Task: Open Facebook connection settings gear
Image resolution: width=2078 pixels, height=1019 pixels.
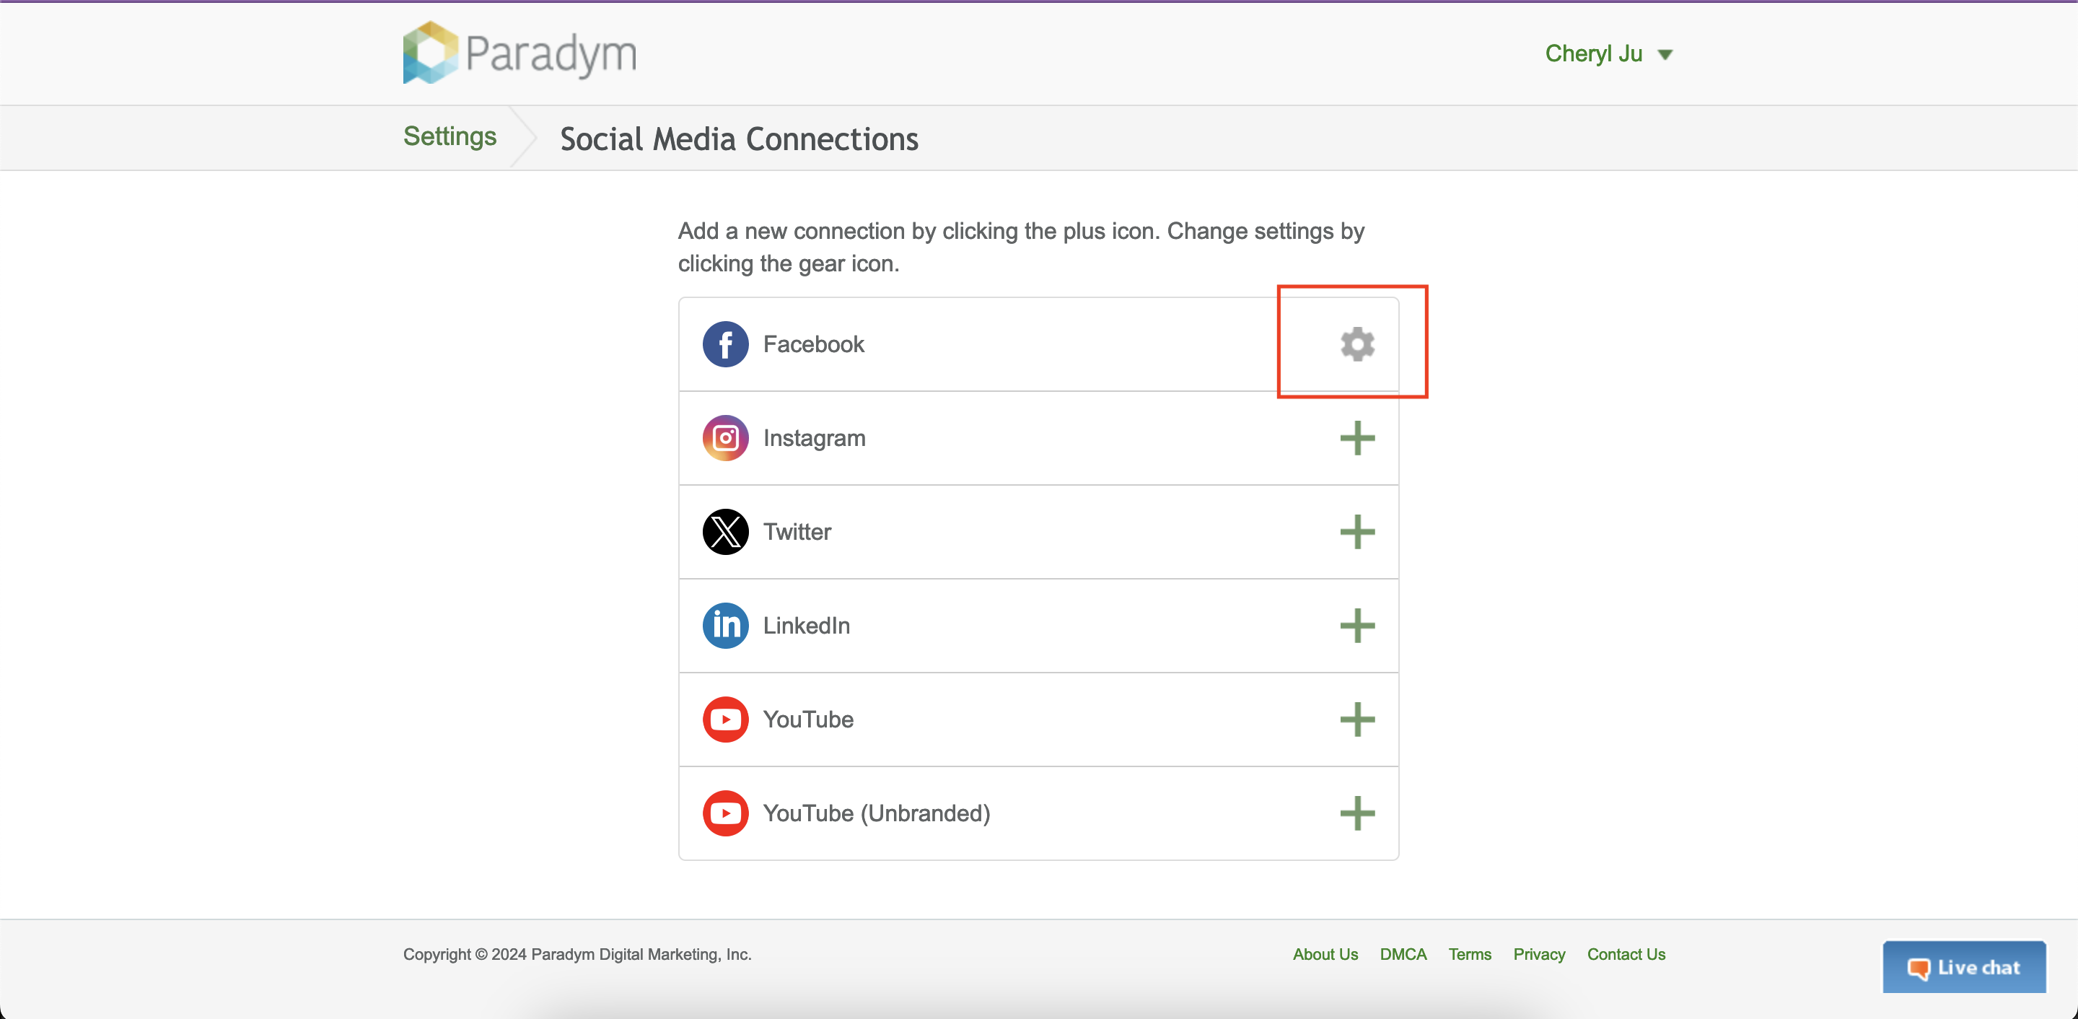Action: click(1356, 344)
